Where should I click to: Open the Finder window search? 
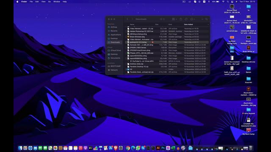(x=206, y=19)
